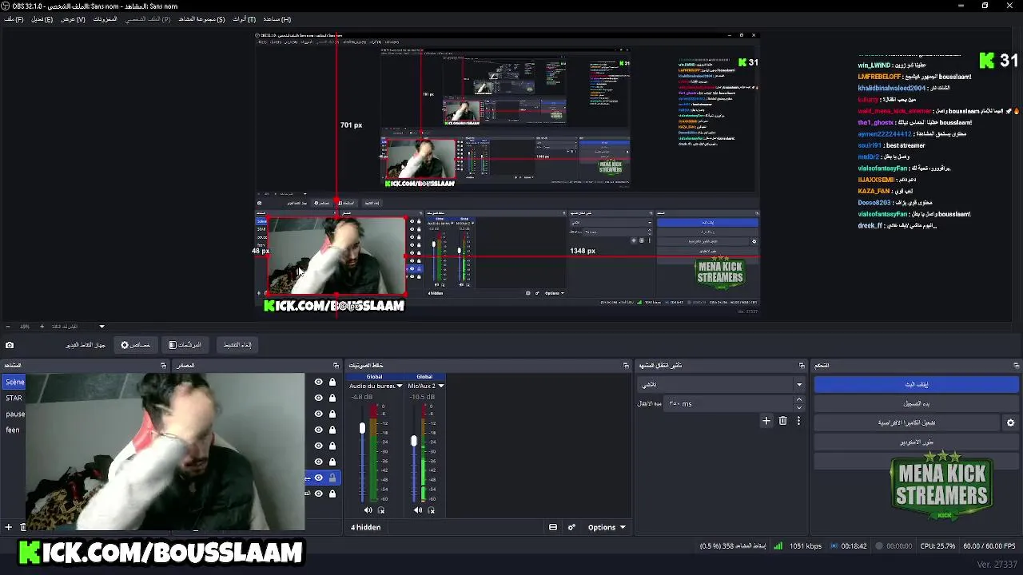Image resolution: width=1023 pixels, height=575 pixels.
Task: Open the source filters button
Action: pyautogui.click(x=185, y=345)
